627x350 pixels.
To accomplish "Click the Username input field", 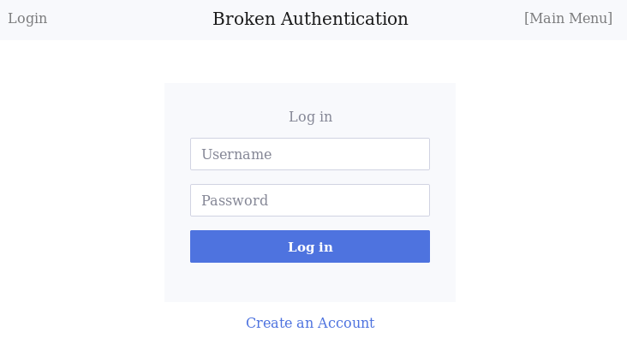I will [x=309, y=154].
